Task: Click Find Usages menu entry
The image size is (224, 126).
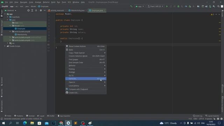Action: [x=86, y=59]
